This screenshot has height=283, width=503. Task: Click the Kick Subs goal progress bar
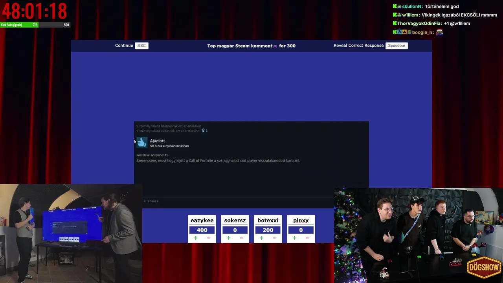[35, 25]
